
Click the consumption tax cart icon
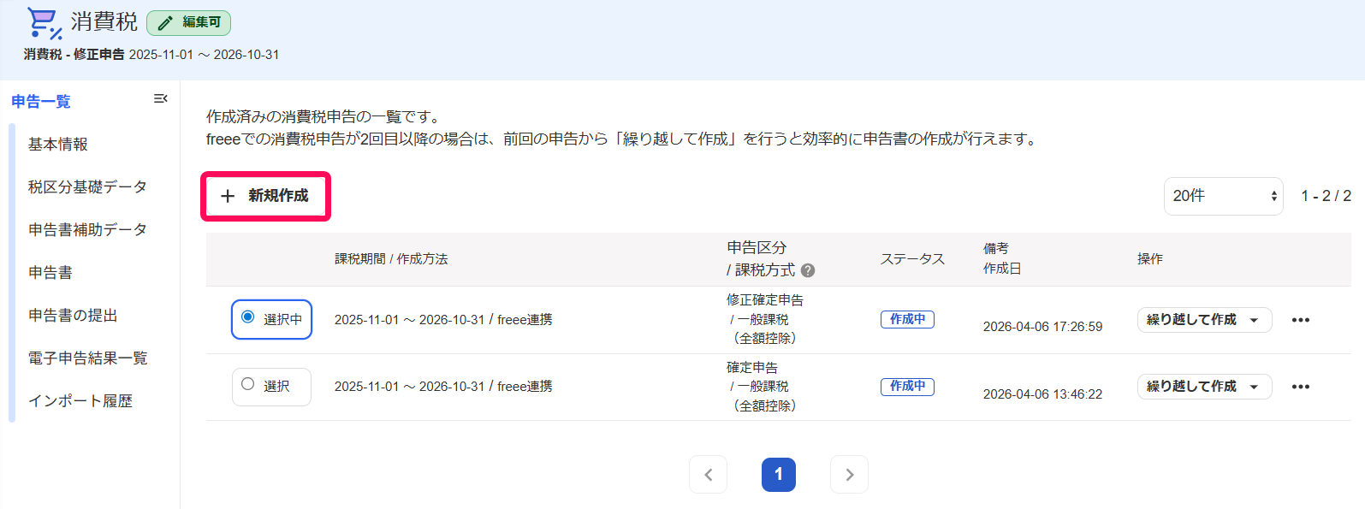[x=45, y=23]
